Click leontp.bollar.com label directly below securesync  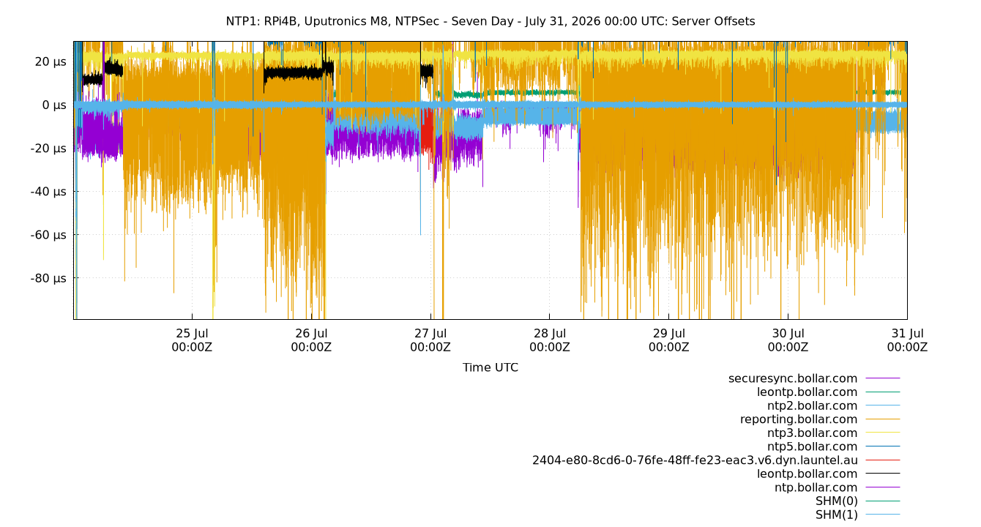807,392
